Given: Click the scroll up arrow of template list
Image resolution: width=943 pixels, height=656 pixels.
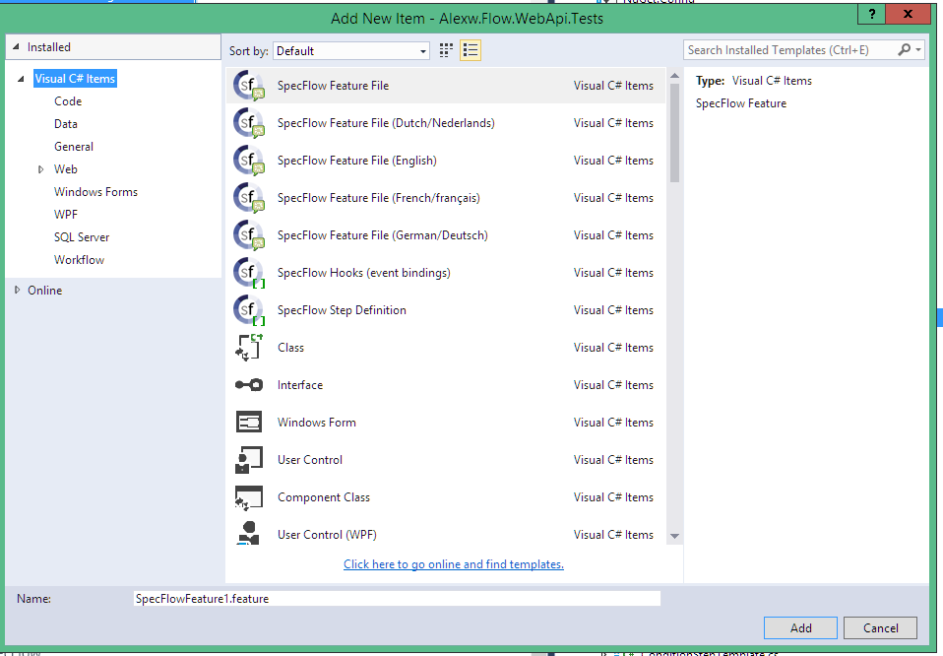Looking at the screenshot, I should tap(675, 76).
